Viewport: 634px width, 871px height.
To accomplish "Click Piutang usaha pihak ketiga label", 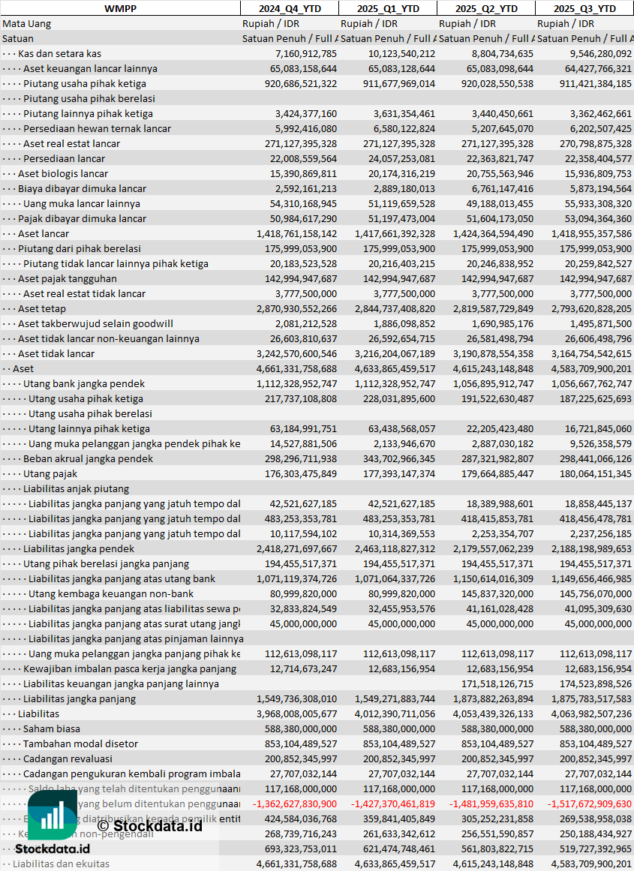I will point(85,84).
